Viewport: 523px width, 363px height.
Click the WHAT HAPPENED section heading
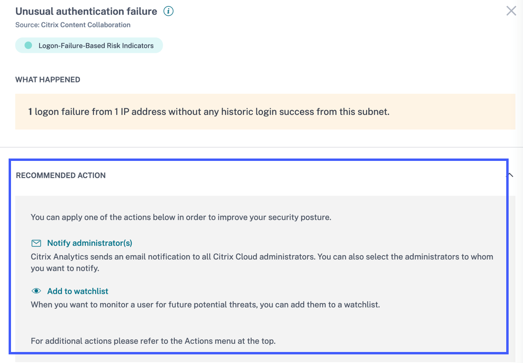click(48, 79)
